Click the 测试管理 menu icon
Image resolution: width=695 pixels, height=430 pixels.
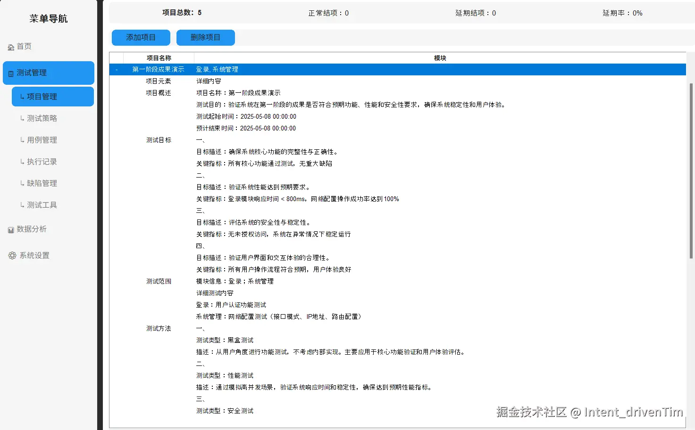11,73
